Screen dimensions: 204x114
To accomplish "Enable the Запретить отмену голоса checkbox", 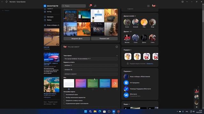I will pos(64,100).
